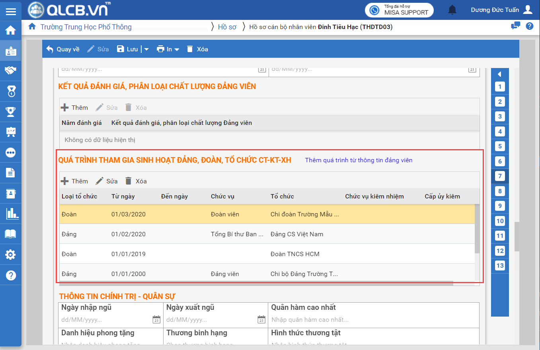Jump to section 8 tab
540x350 pixels.
(x=500, y=191)
